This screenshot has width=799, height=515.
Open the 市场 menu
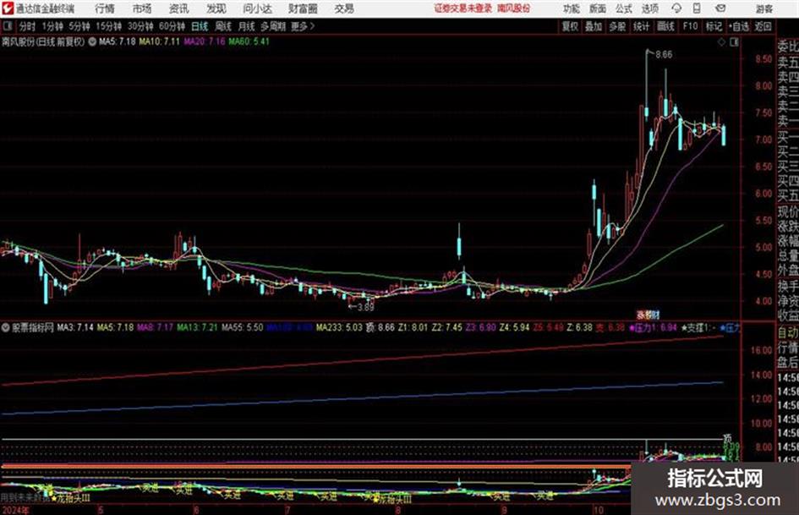142,8
